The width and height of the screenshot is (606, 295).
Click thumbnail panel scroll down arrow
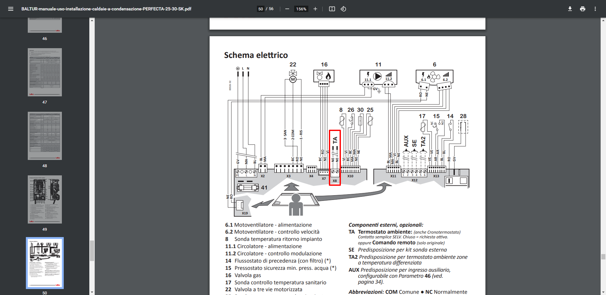click(x=92, y=292)
